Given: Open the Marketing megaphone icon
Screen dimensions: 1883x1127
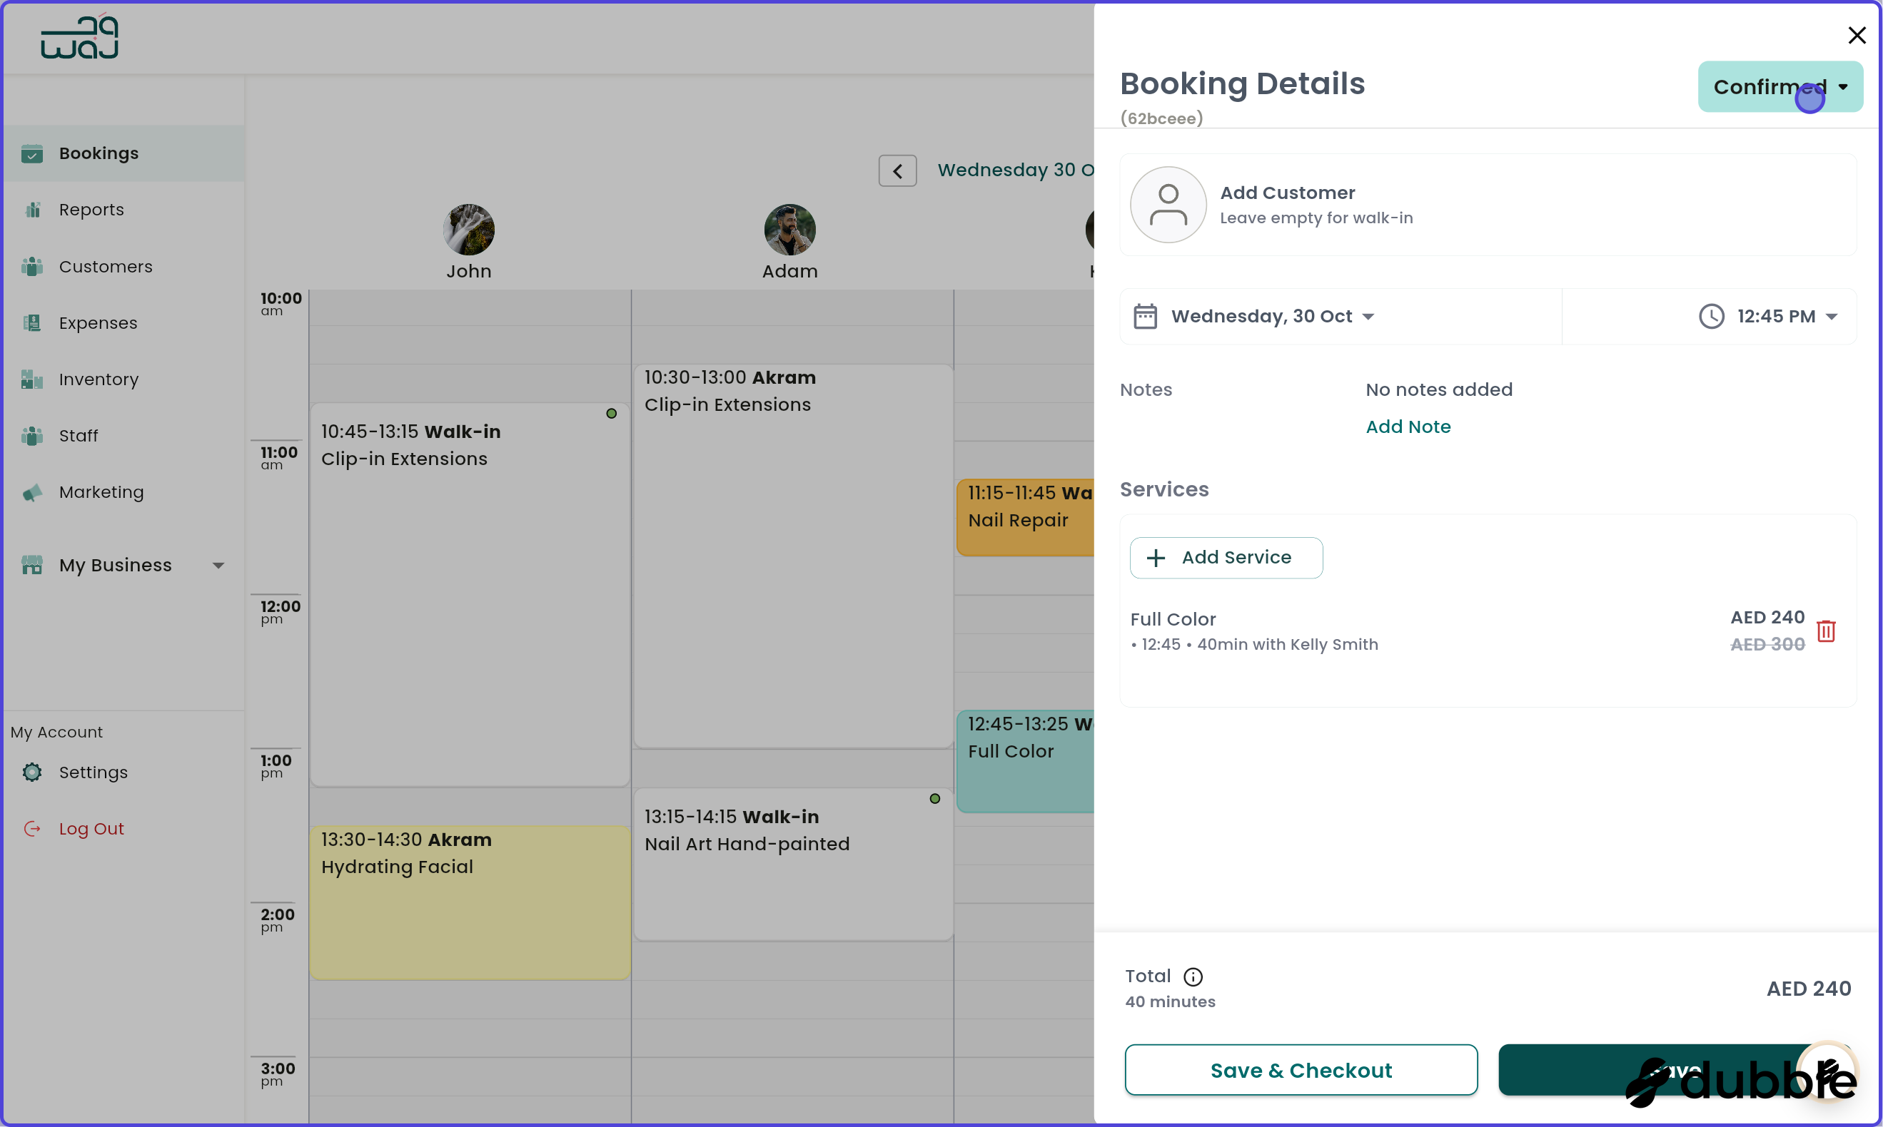Looking at the screenshot, I should [32, 492].
